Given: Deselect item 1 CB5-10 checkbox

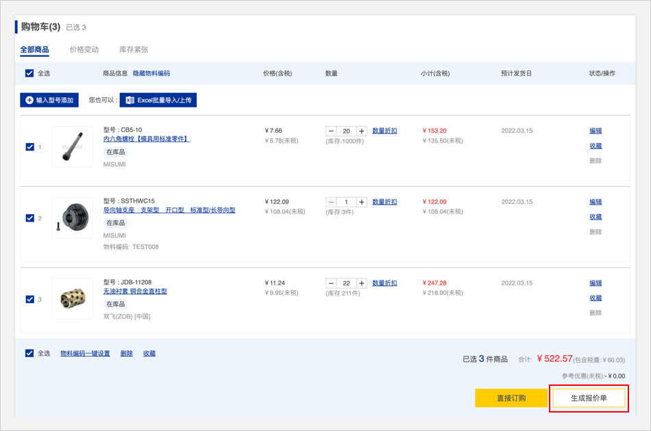Looking at the screenshot, I should (x=29, y=146).
